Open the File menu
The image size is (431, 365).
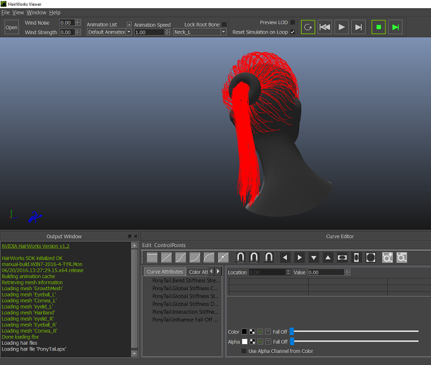tap(5, 13)
